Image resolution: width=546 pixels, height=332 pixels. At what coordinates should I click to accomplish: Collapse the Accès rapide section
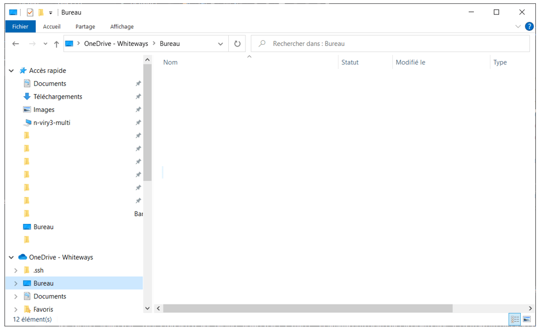(x=11, y=71)
